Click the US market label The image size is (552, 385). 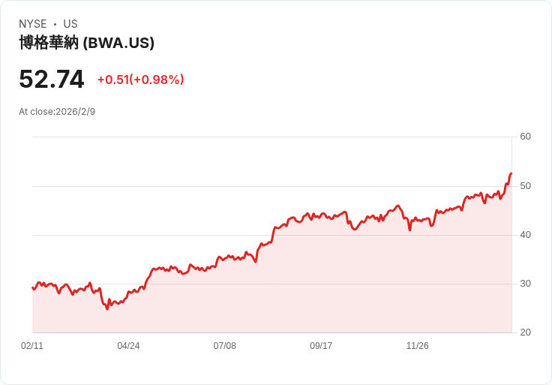(70, 24)
